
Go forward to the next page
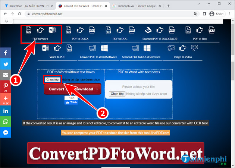tap(12, 14)
